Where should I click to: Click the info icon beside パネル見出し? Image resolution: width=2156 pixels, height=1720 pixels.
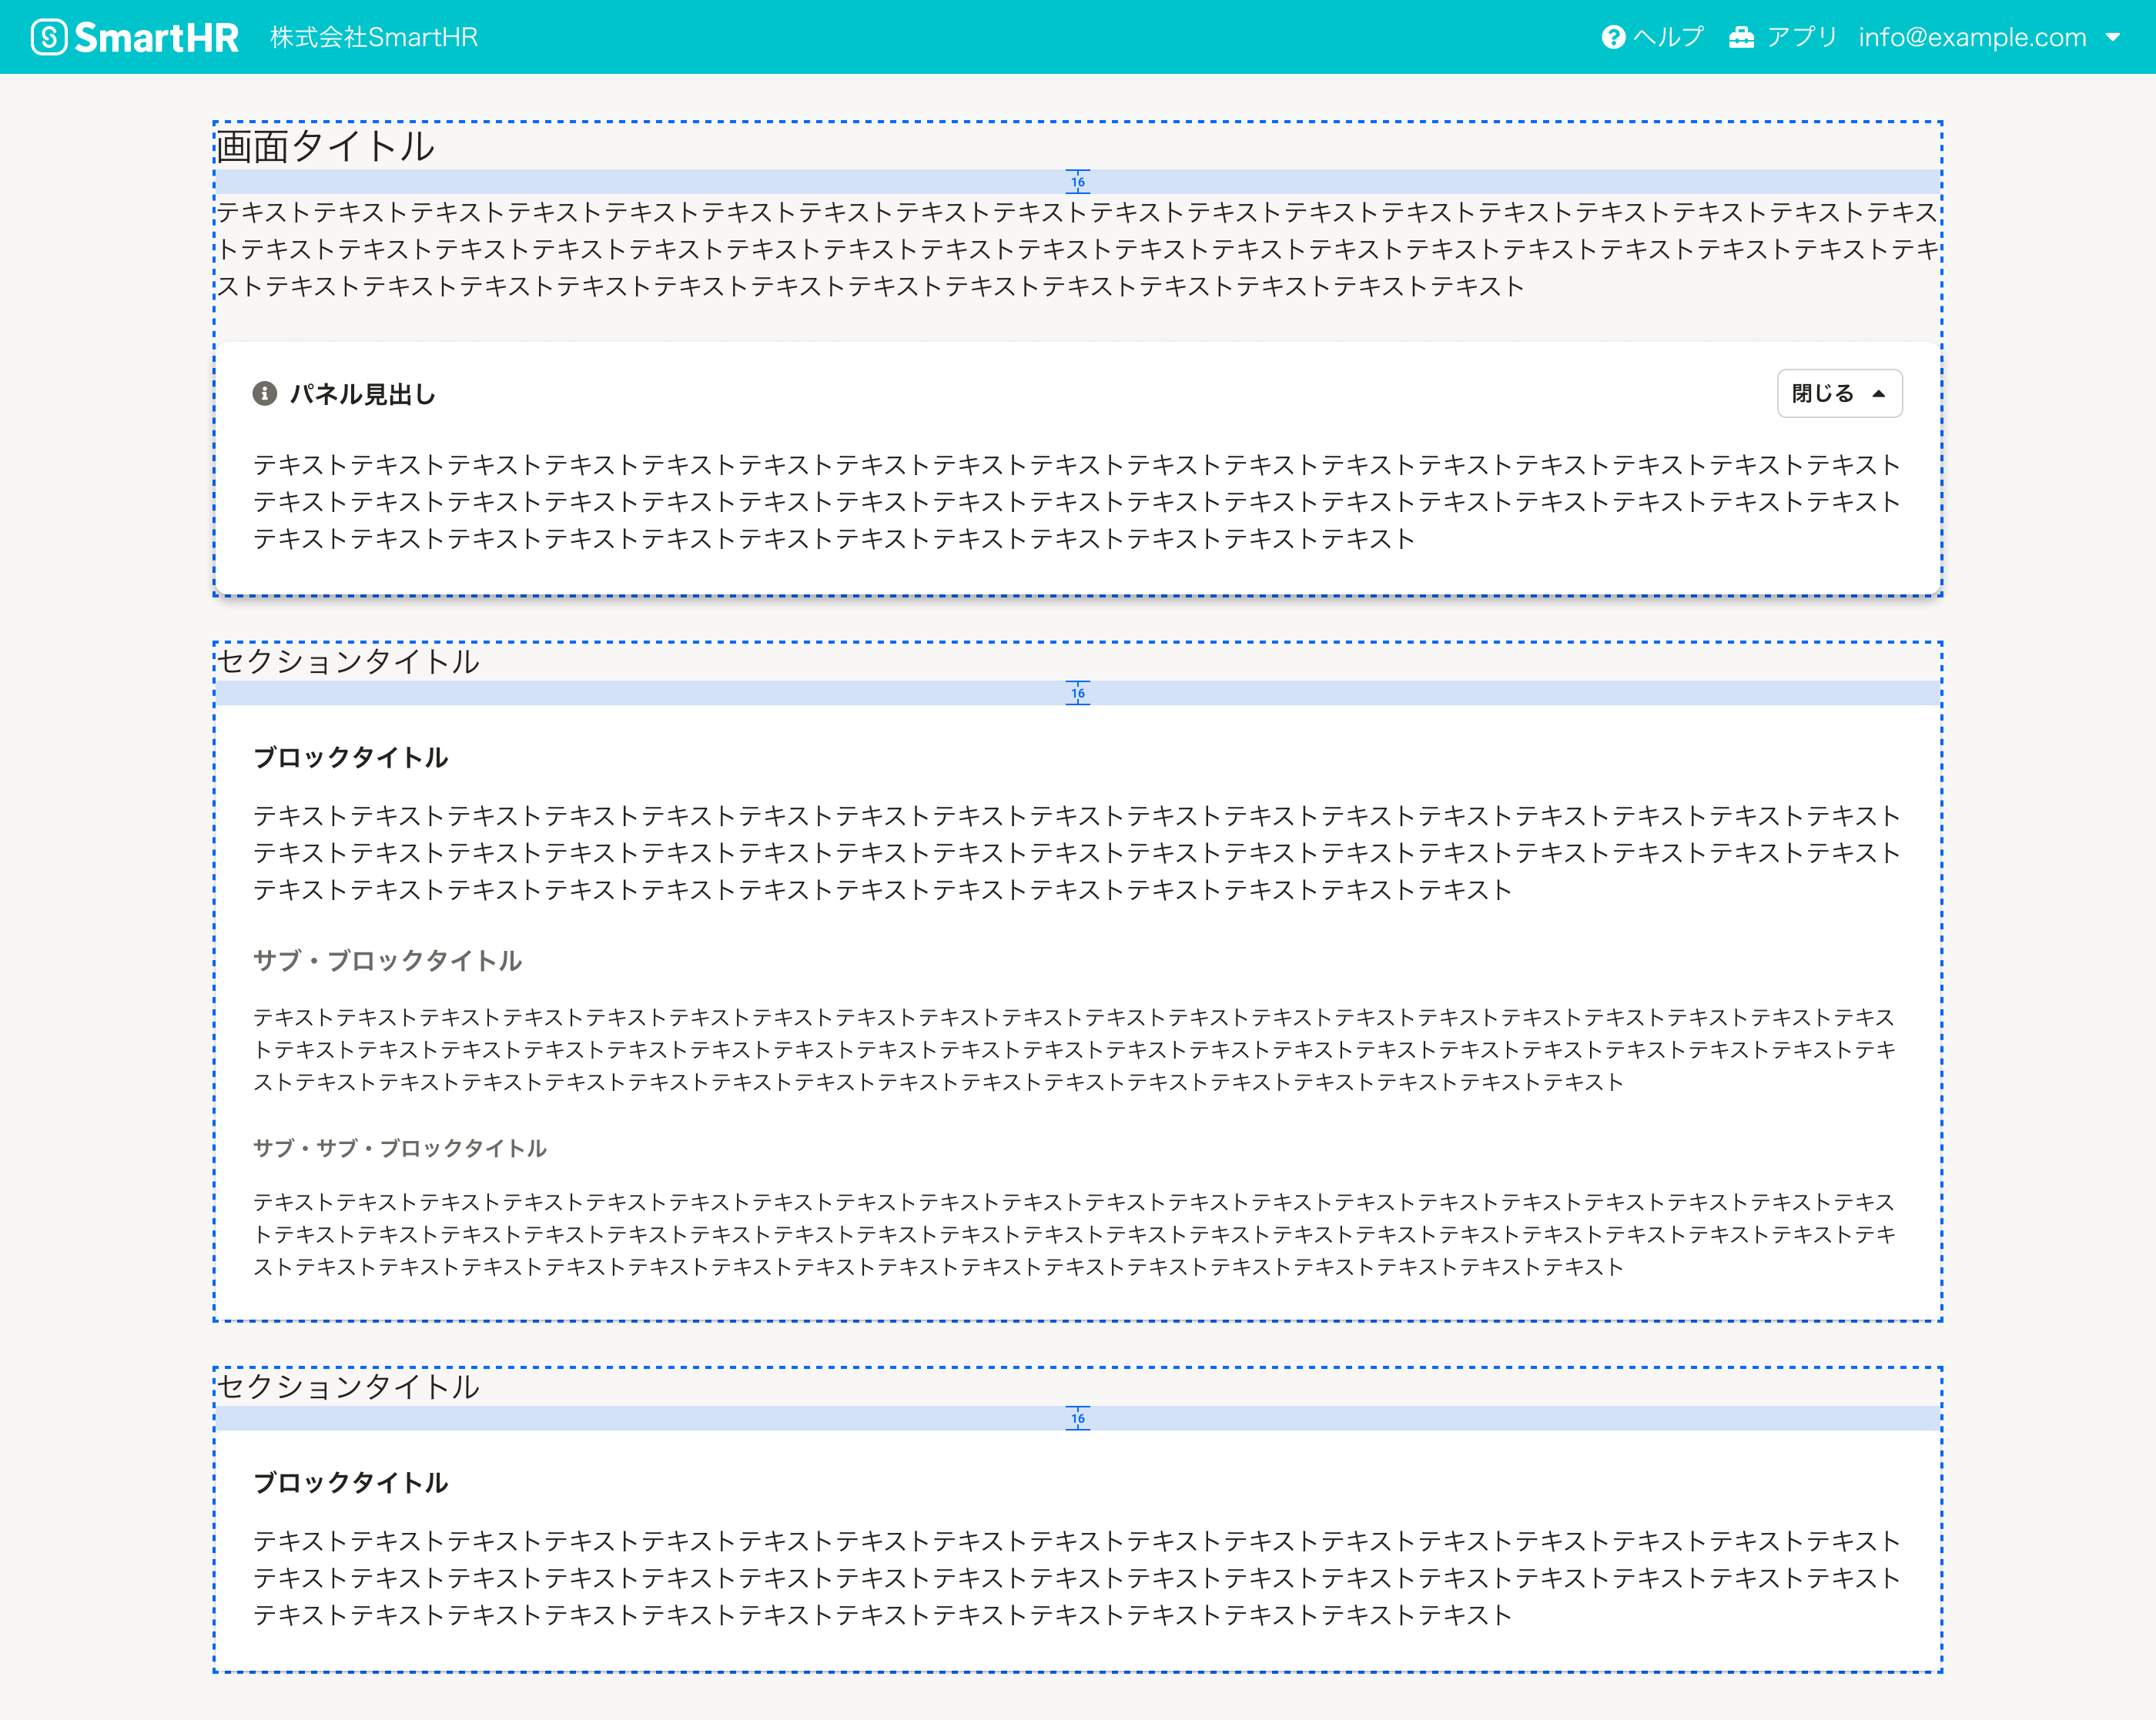[x=264, y=394]
